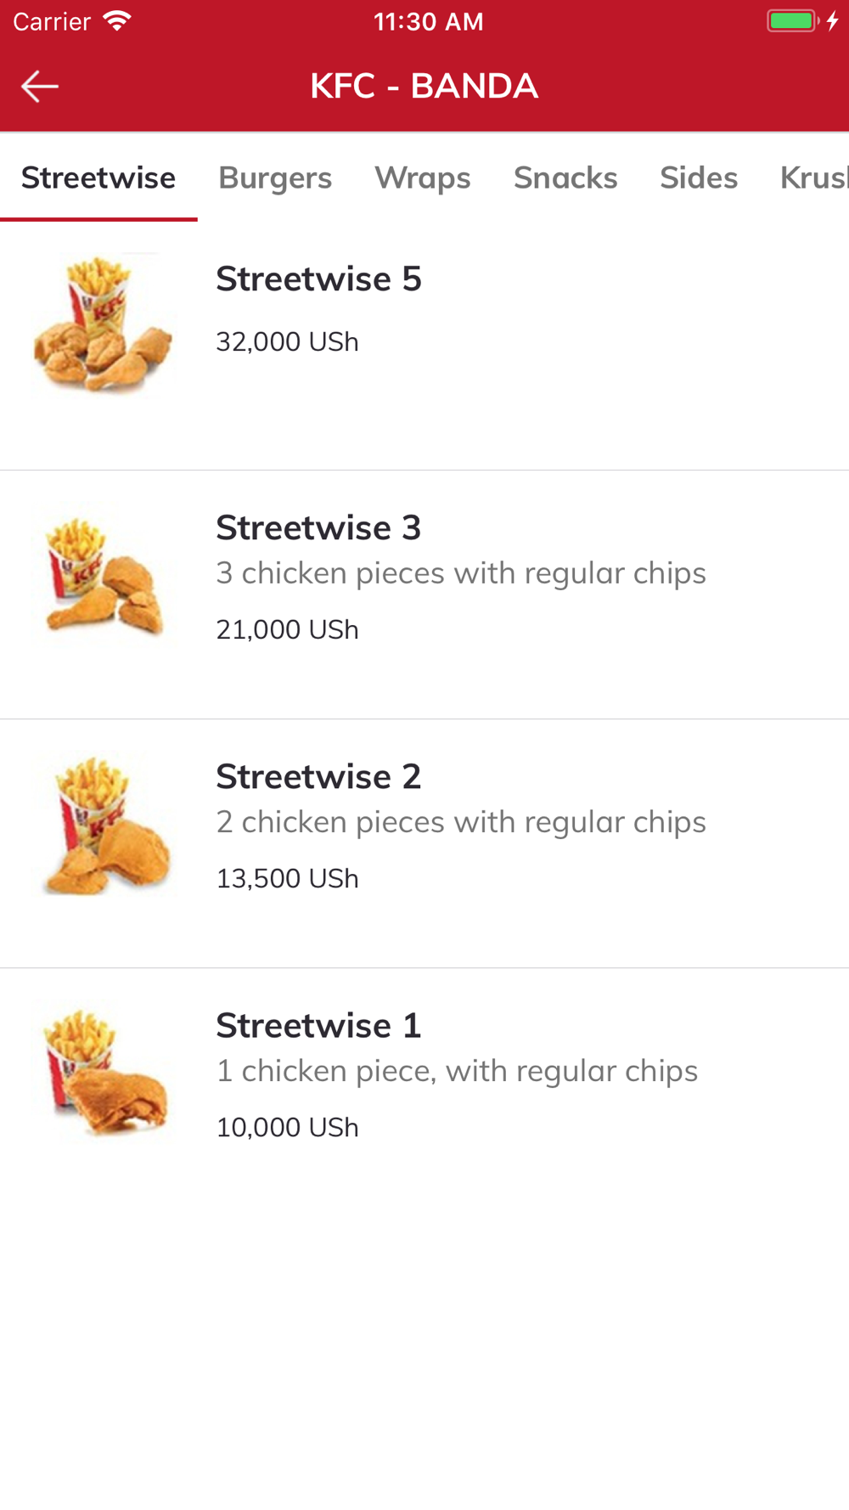This screenshot has height=1510, width=849.
Task: Tap the Streetwise 5 product image
Action: (104, 324)
